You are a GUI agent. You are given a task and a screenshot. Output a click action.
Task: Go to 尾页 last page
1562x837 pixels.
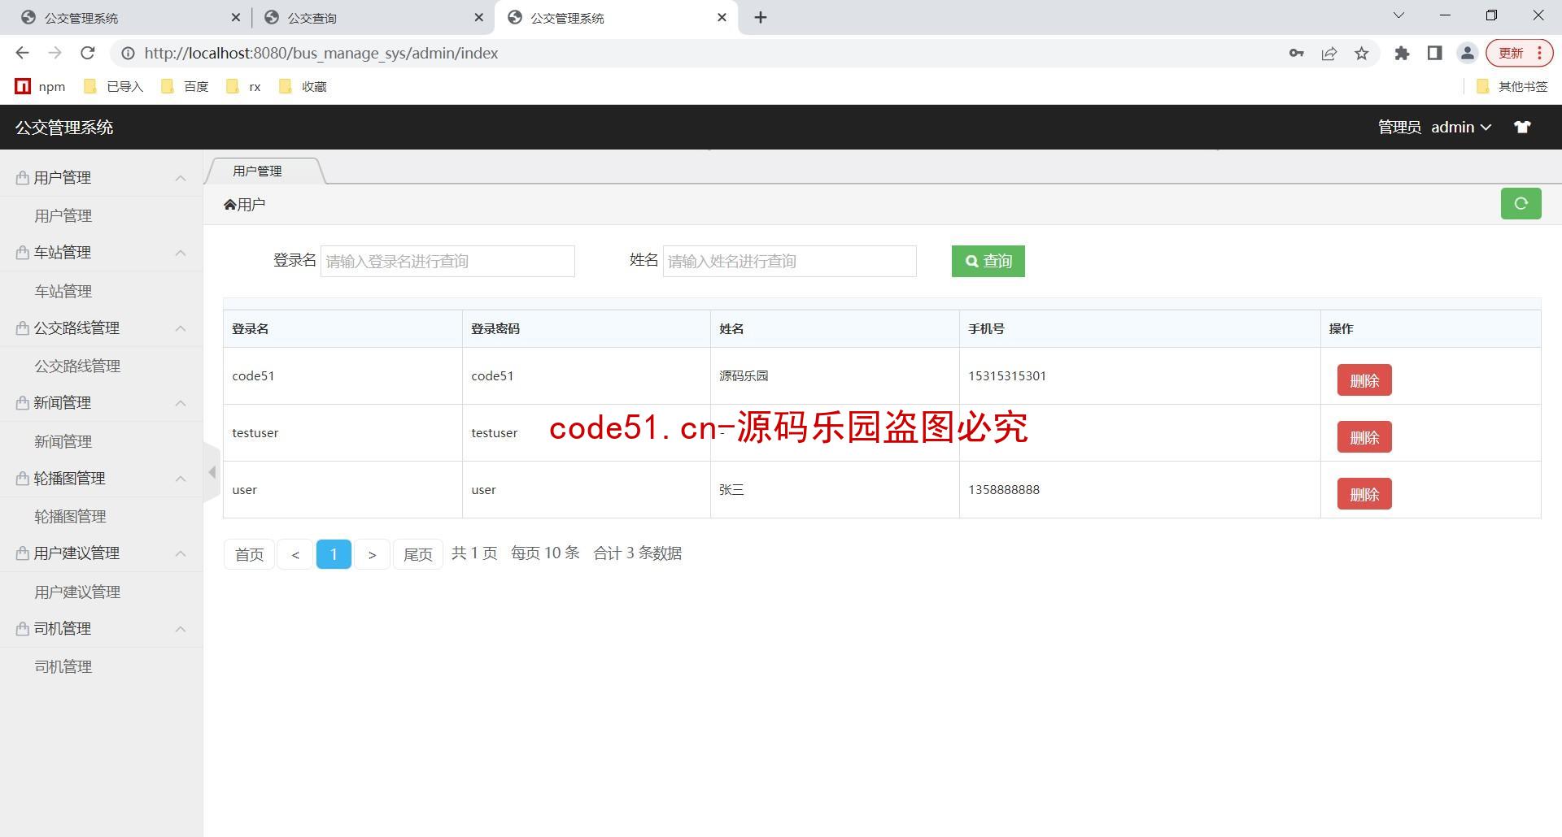click(418, 554)
